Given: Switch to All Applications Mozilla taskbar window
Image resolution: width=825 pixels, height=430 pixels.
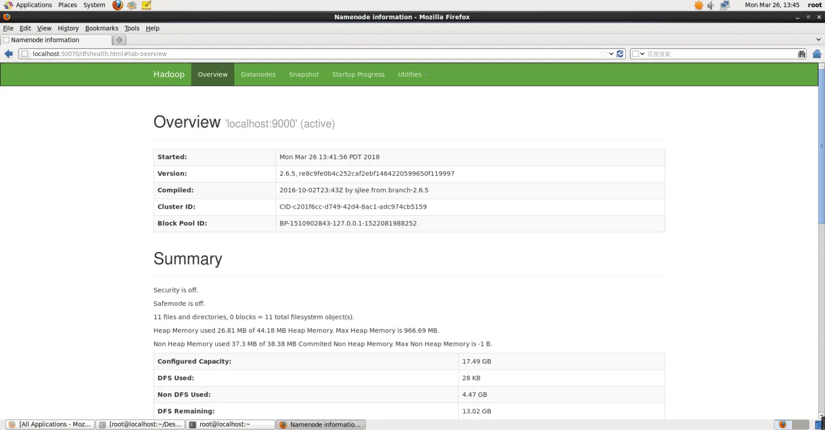Looking at the screenshot, I should click(50, 425).
